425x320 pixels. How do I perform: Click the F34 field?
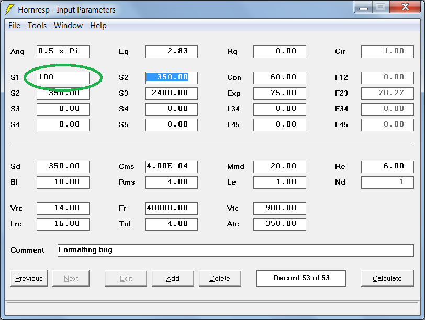(388, 109)
